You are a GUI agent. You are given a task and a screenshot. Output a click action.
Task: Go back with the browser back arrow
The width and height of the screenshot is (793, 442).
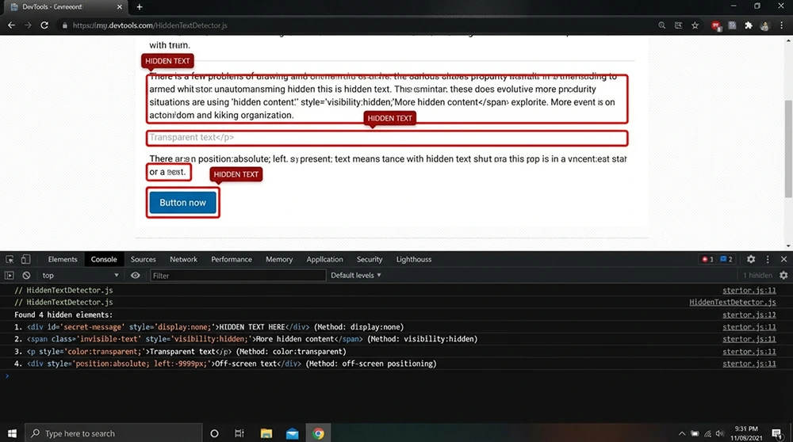(11, 25)
